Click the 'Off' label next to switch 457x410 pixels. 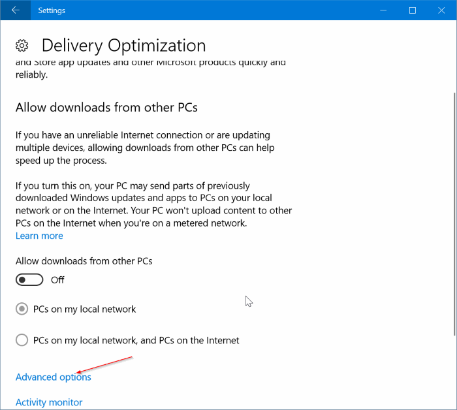click(x=57, y=279)
